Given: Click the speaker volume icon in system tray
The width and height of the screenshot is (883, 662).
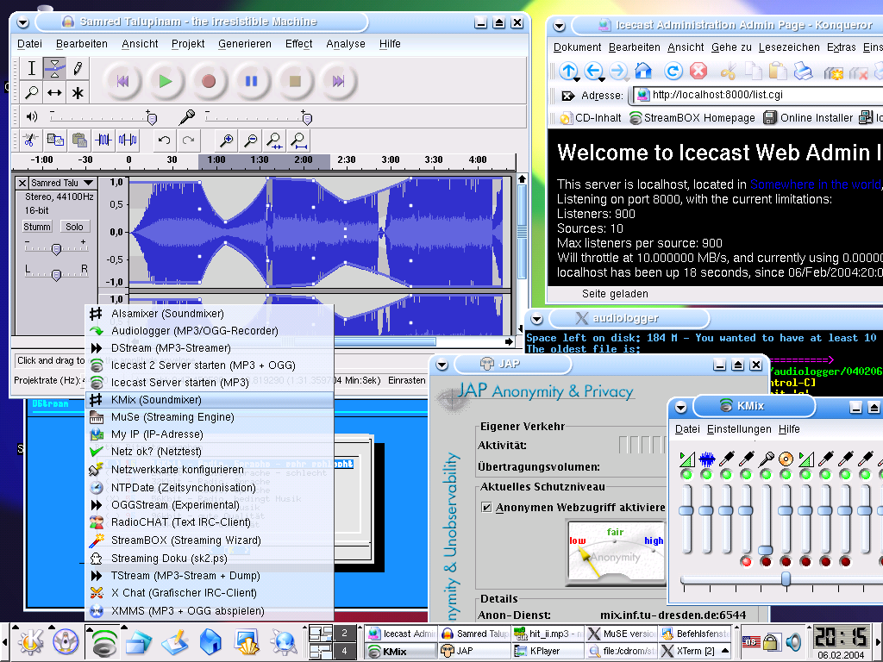Looking at the screenshot, I should point(794,641).
